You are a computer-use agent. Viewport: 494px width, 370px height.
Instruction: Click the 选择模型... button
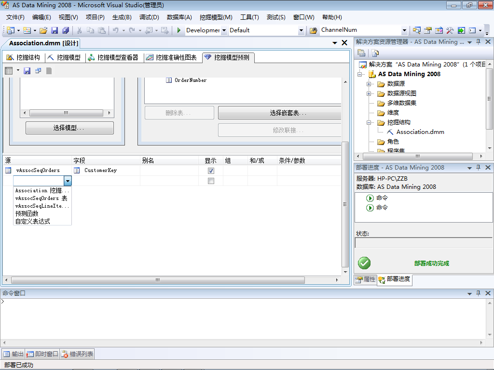tap(69, 128)
